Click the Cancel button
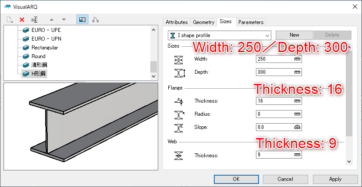Image resolution: width=362 pixels, height=187 pixels. pos(285,179)
